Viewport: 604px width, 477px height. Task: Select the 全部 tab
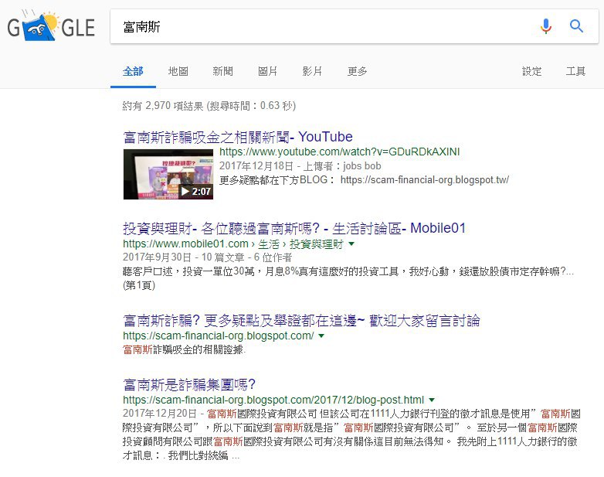click(x=133, y=71)
